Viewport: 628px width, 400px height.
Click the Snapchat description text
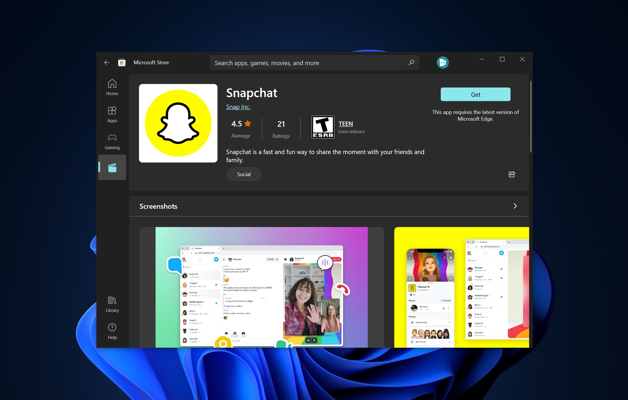tap(325, 156)
